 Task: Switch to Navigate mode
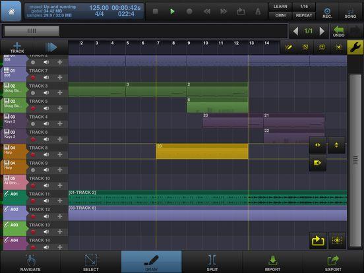click(30, 262)
